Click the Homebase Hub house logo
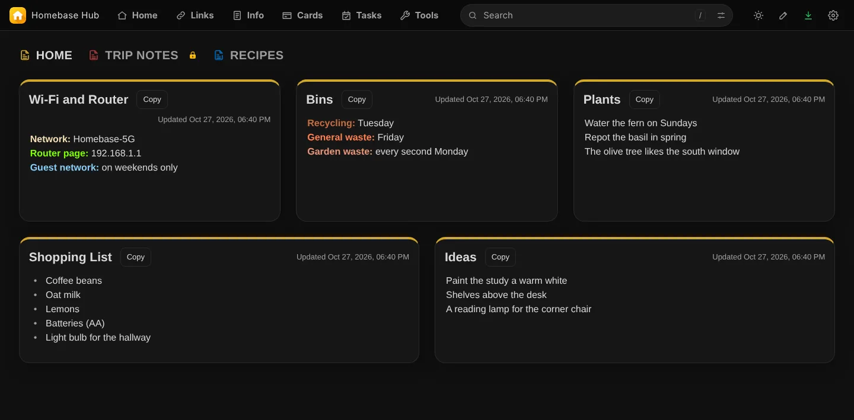 point(18,15)
